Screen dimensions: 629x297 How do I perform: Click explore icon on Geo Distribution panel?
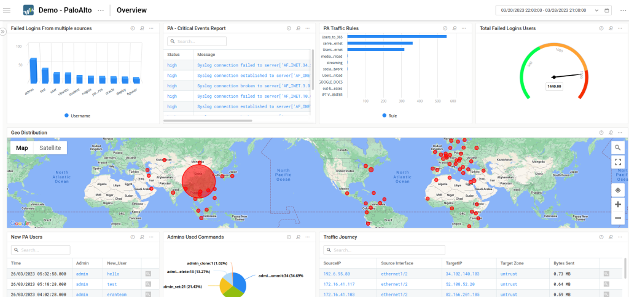click(x=611, y=132)
